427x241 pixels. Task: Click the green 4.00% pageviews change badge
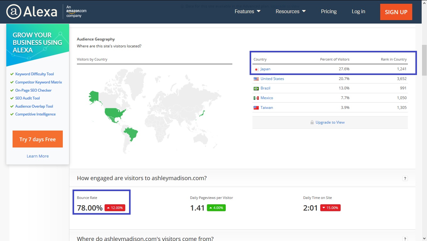pyautogui.click(x=216, y=208)
